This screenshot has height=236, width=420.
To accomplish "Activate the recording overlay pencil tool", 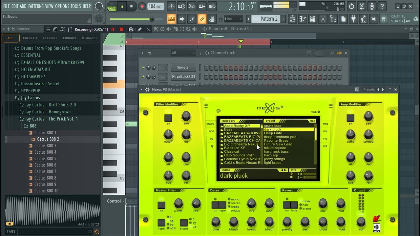I will click(x=139, y=29).
